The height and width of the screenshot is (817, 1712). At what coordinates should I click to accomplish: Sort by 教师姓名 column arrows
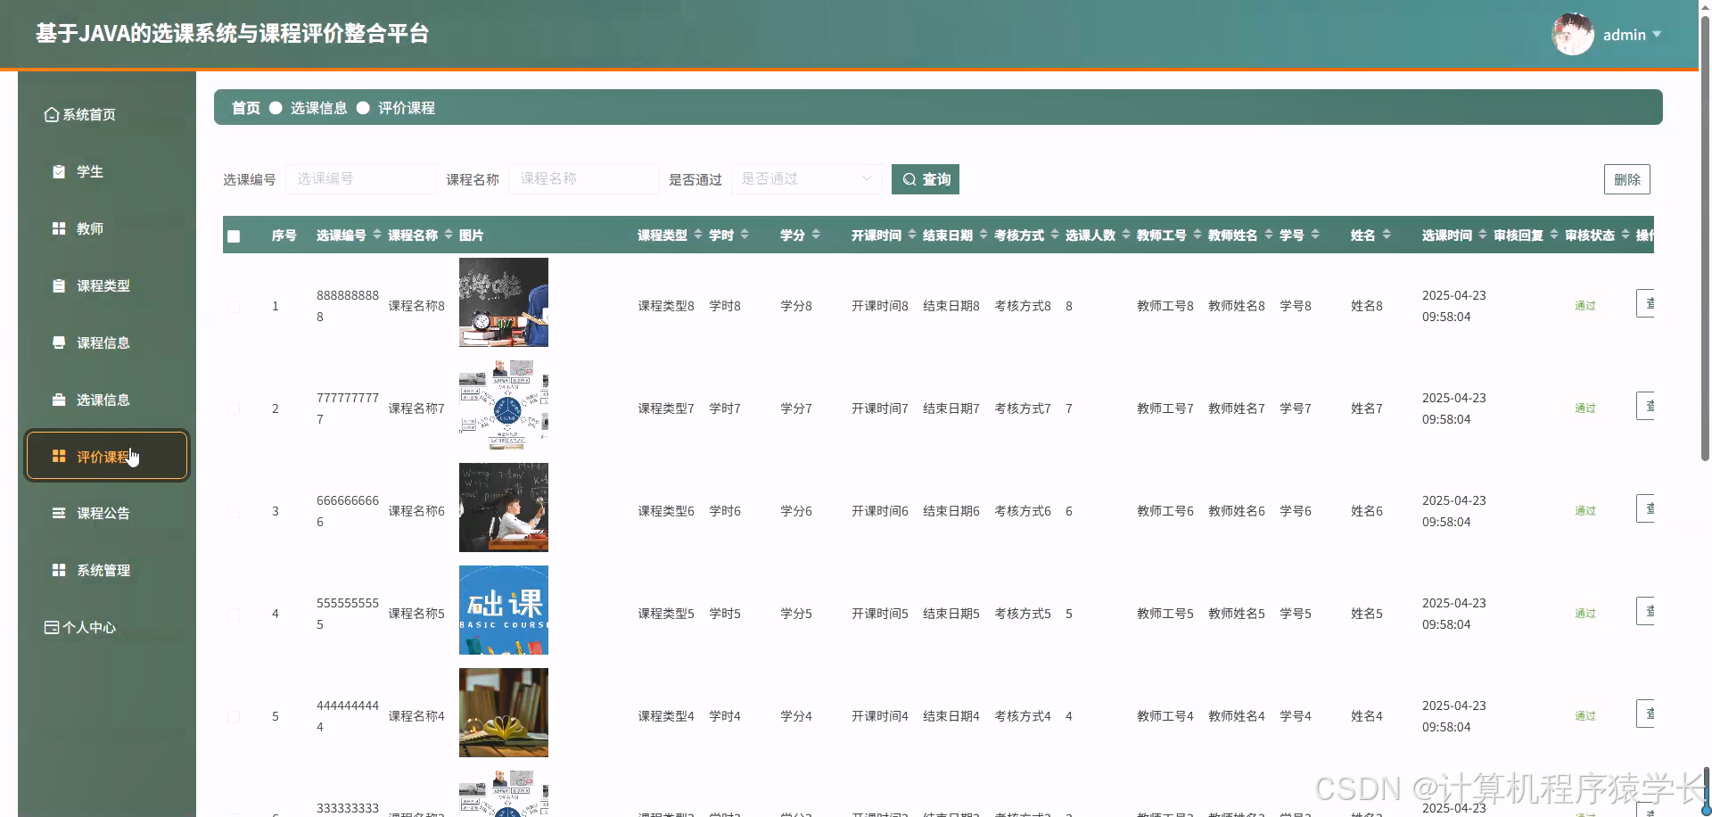1269,235
